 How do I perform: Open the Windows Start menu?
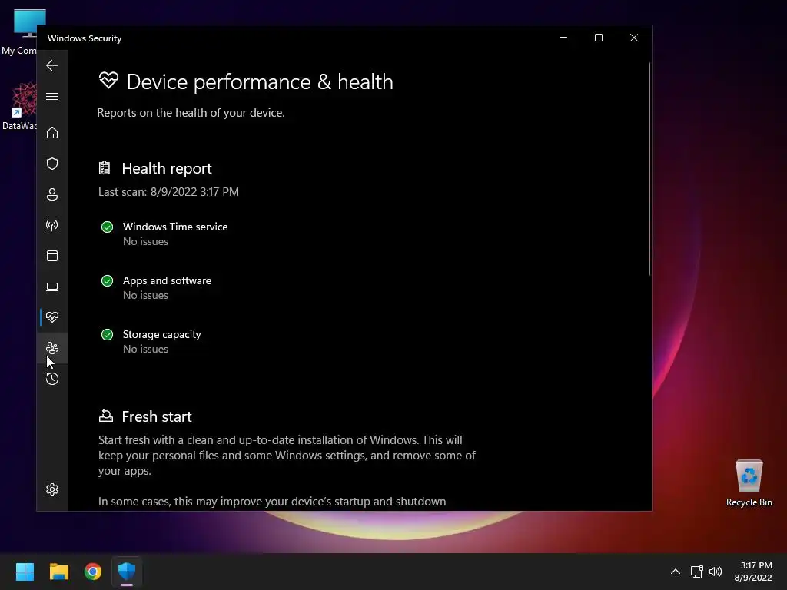click(25, 572)
